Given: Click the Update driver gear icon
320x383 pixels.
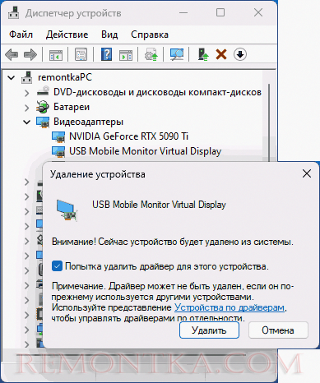Looking at the screenshot, I should tap(151, 54).
